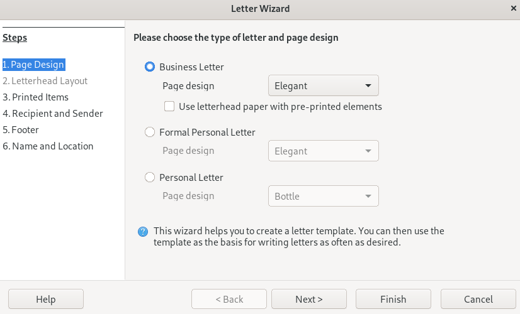Open the Personal Letter Bottle design dropdown

323,197
